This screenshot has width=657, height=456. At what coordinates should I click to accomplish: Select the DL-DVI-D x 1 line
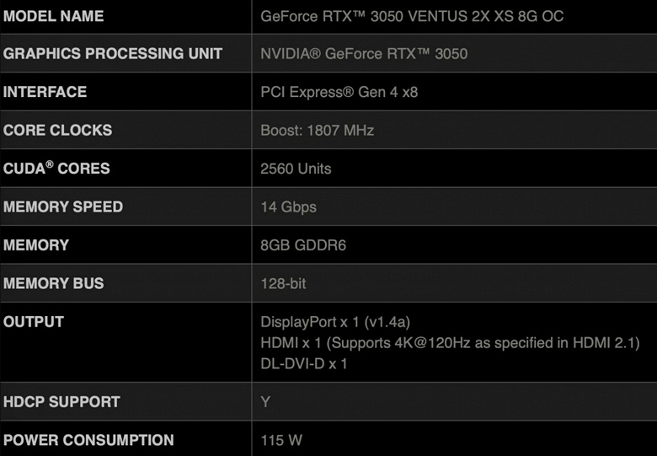coord(304,364)
